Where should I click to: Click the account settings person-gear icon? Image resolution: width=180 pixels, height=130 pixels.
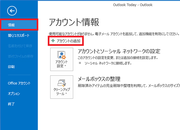(62, 55)
